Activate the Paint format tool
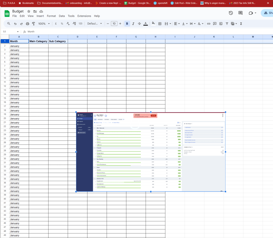 [x=33, y=24]
